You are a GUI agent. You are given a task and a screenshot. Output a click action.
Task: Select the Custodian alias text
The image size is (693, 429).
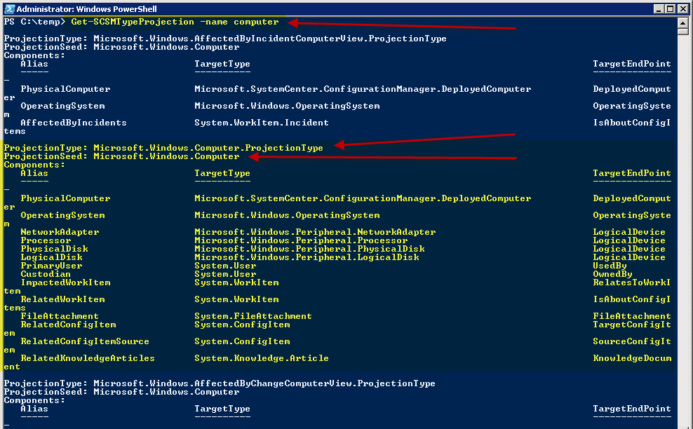tap(46, 274)
